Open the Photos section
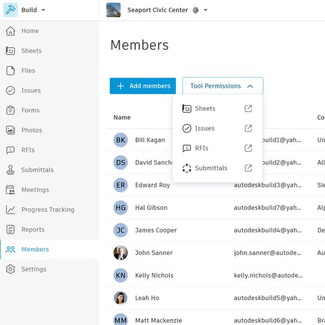 pyautogui.click(x=31, y=130)
